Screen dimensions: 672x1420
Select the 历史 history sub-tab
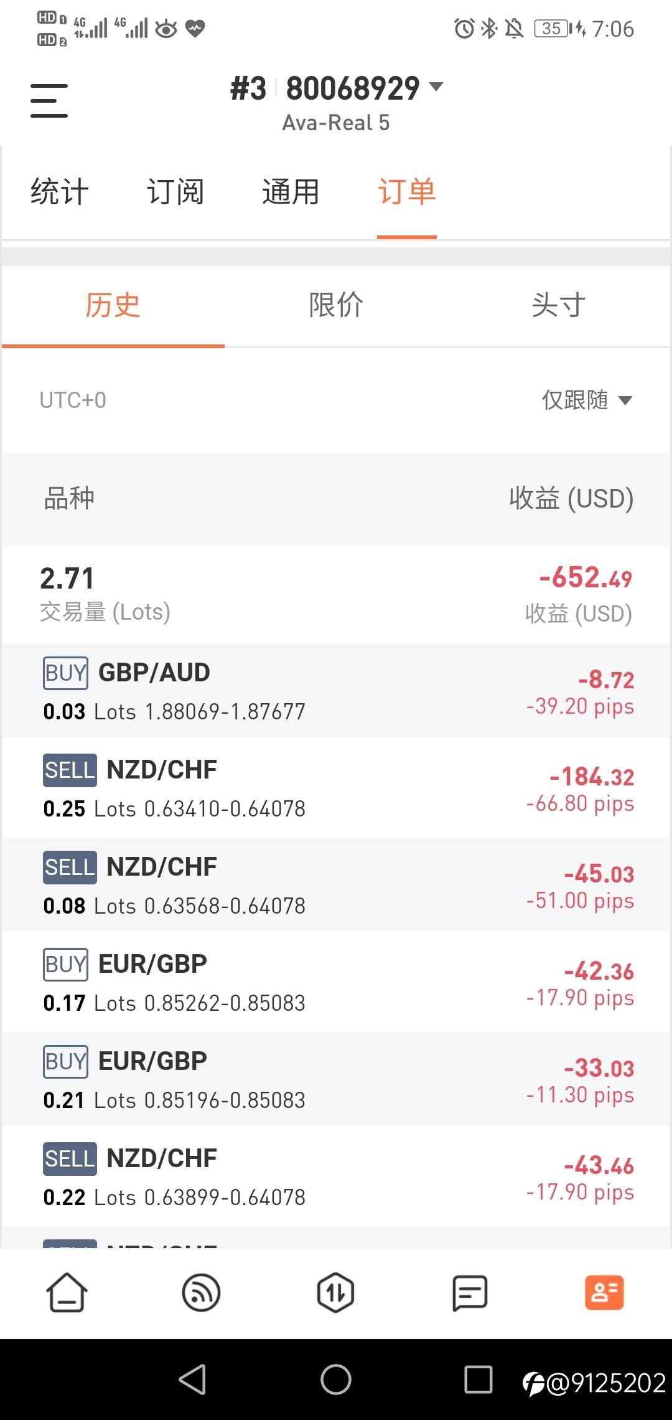113,305
